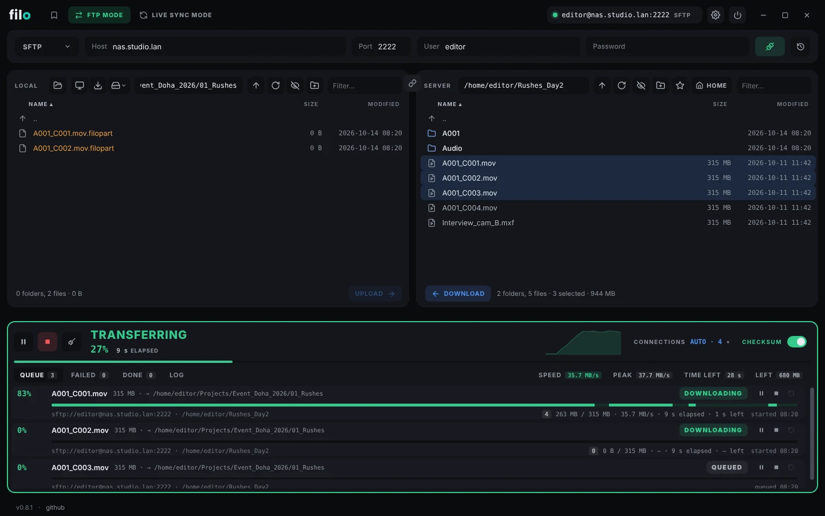The image size is (825, 516).
Task: Go up one directory in Local pane toolbar
Action: pos(256,85)
